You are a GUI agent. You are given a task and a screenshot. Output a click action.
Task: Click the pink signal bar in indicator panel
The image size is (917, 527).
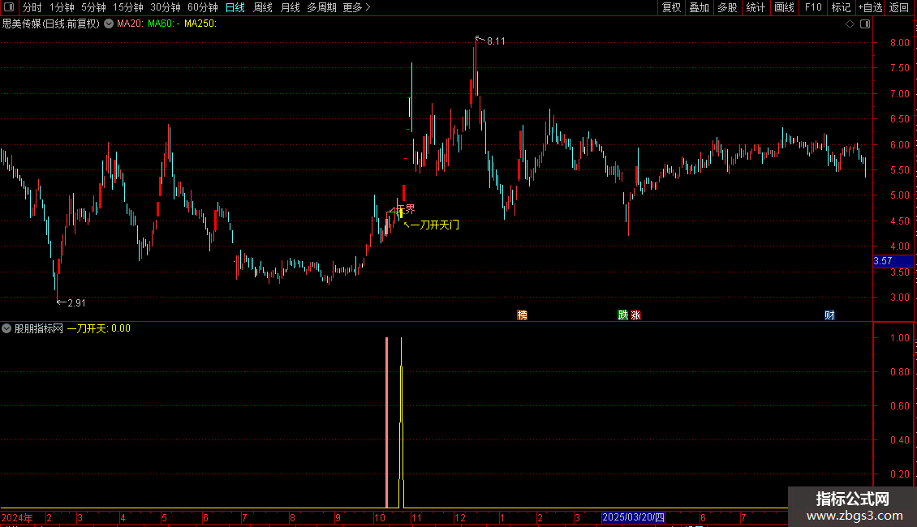point(386,422)
